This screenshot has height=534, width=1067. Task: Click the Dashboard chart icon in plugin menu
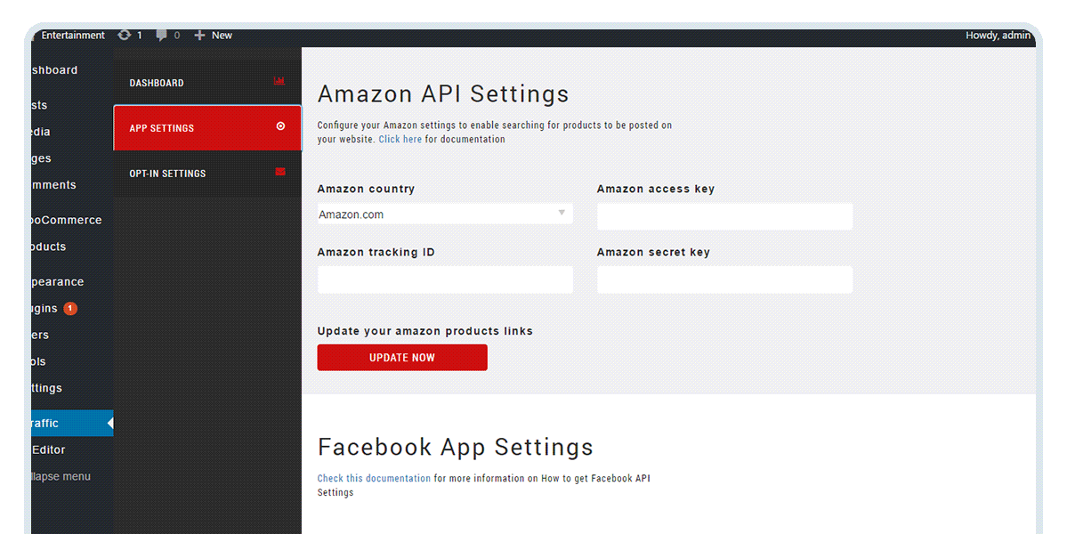click(279, 81)
